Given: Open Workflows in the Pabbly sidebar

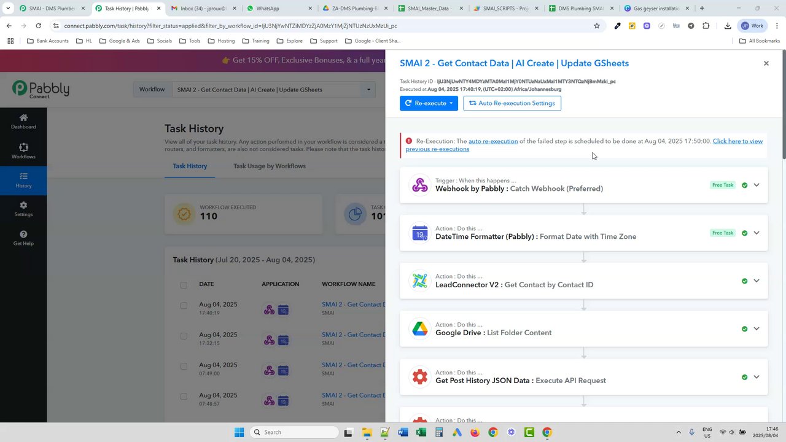Looking at the screenshot, I should click(x=23, y=151).
